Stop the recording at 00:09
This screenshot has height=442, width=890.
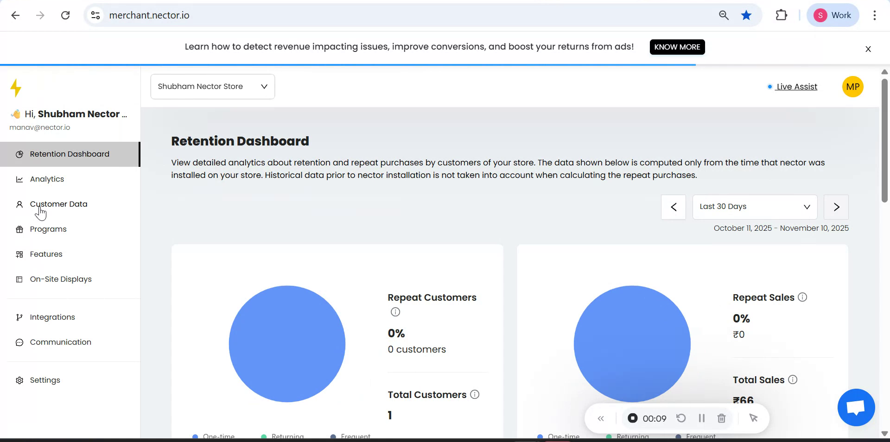point(633,418)
